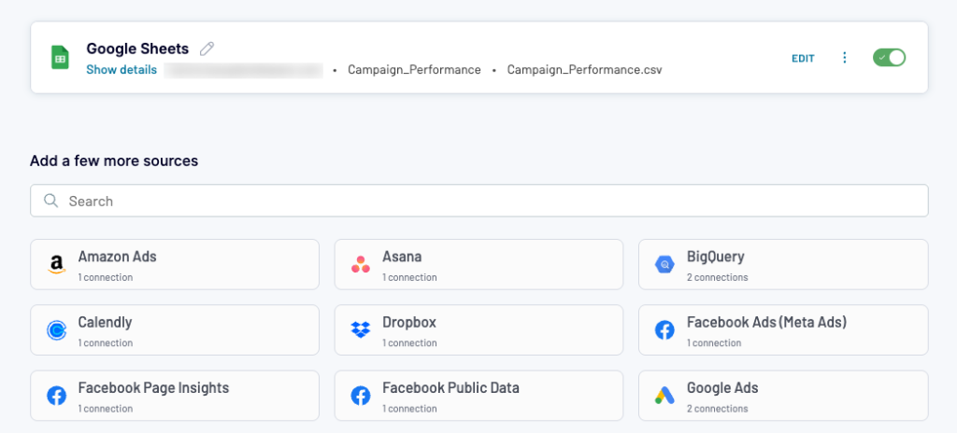Viewport: 957px width, 433px height.
Task: Click the Facebook Ads (Meta Ads) logo icon
Action: [664, 330]
